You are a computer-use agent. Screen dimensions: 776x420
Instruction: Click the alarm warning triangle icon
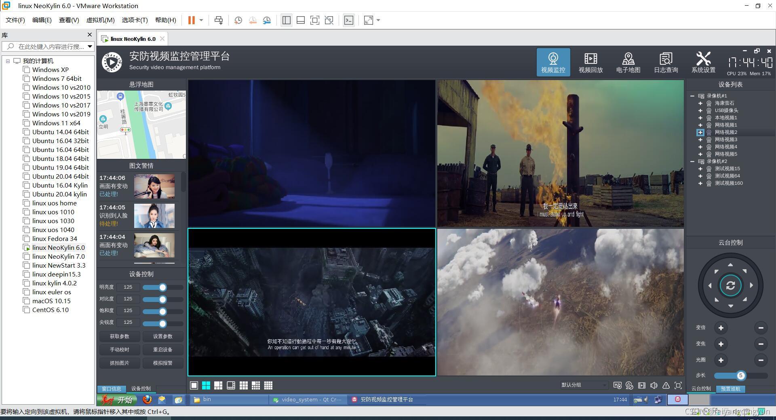[x=666, y=385]
